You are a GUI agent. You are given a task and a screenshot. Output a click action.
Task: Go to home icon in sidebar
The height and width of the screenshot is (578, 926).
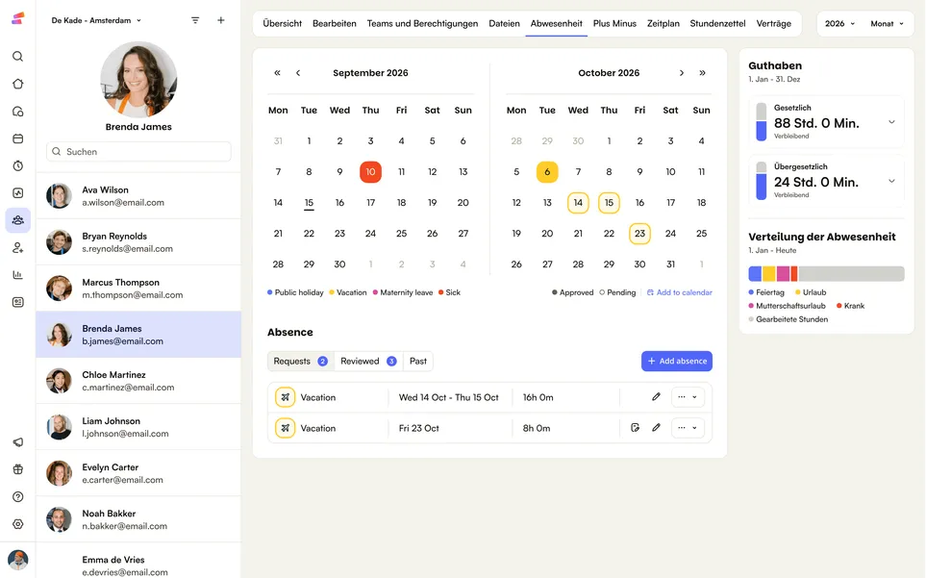[17, 84]
